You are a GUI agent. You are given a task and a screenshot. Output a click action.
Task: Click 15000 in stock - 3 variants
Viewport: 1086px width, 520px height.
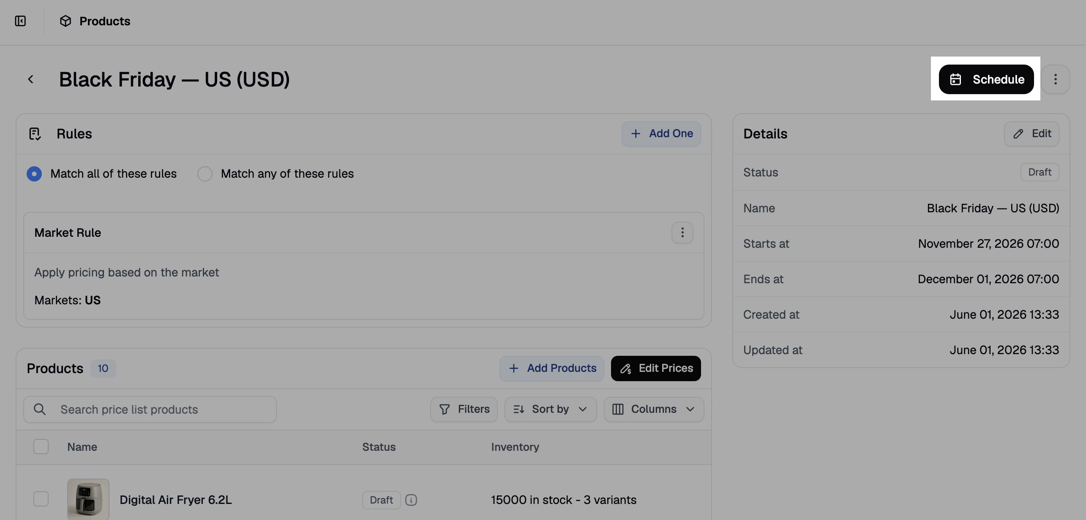click(564, 500)
